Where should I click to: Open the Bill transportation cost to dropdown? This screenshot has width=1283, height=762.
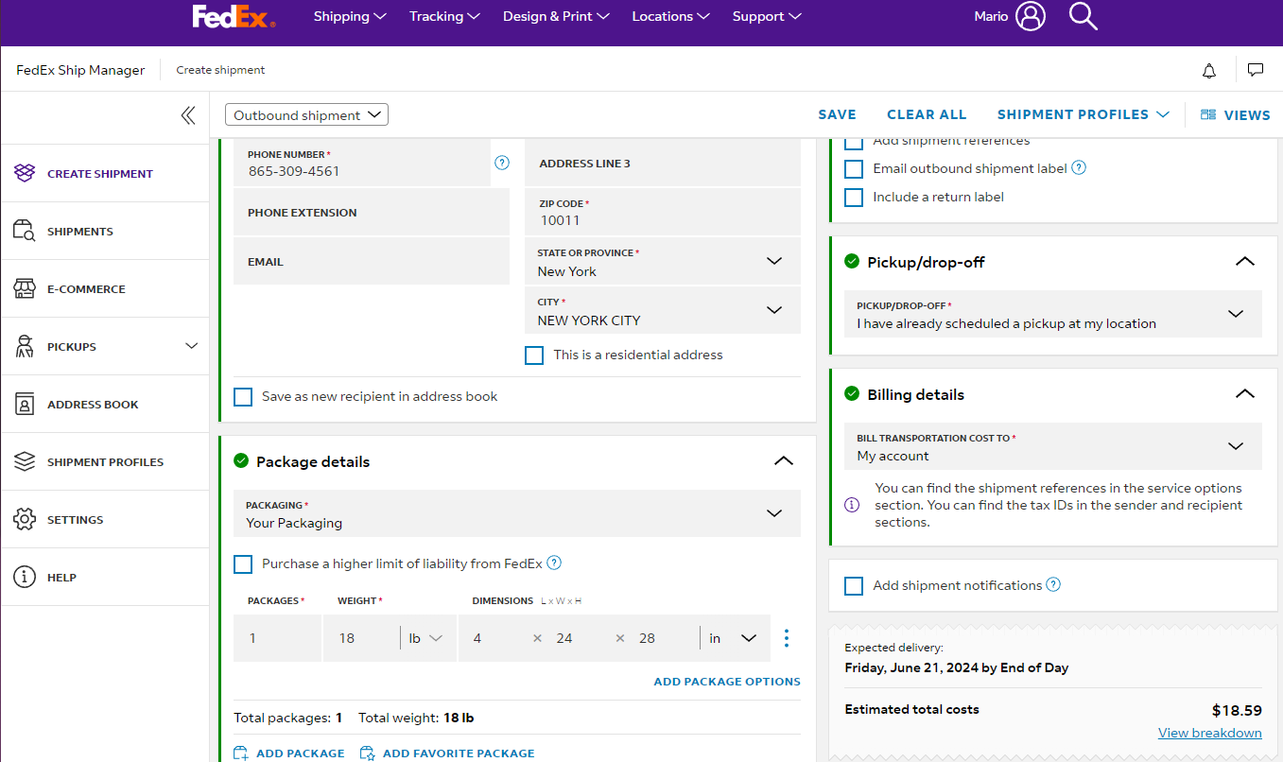point(1053,446)
